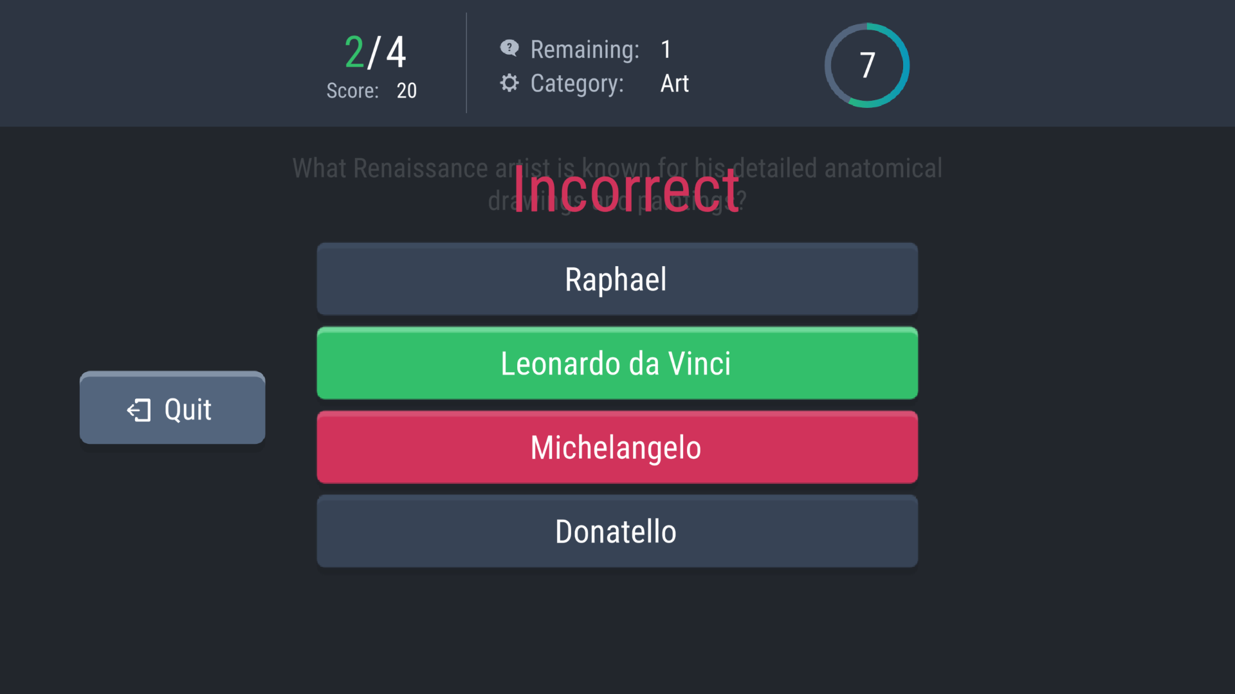Click the red Incorrect result text

click(626, 190)
